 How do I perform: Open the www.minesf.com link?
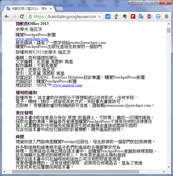[67, 85]
